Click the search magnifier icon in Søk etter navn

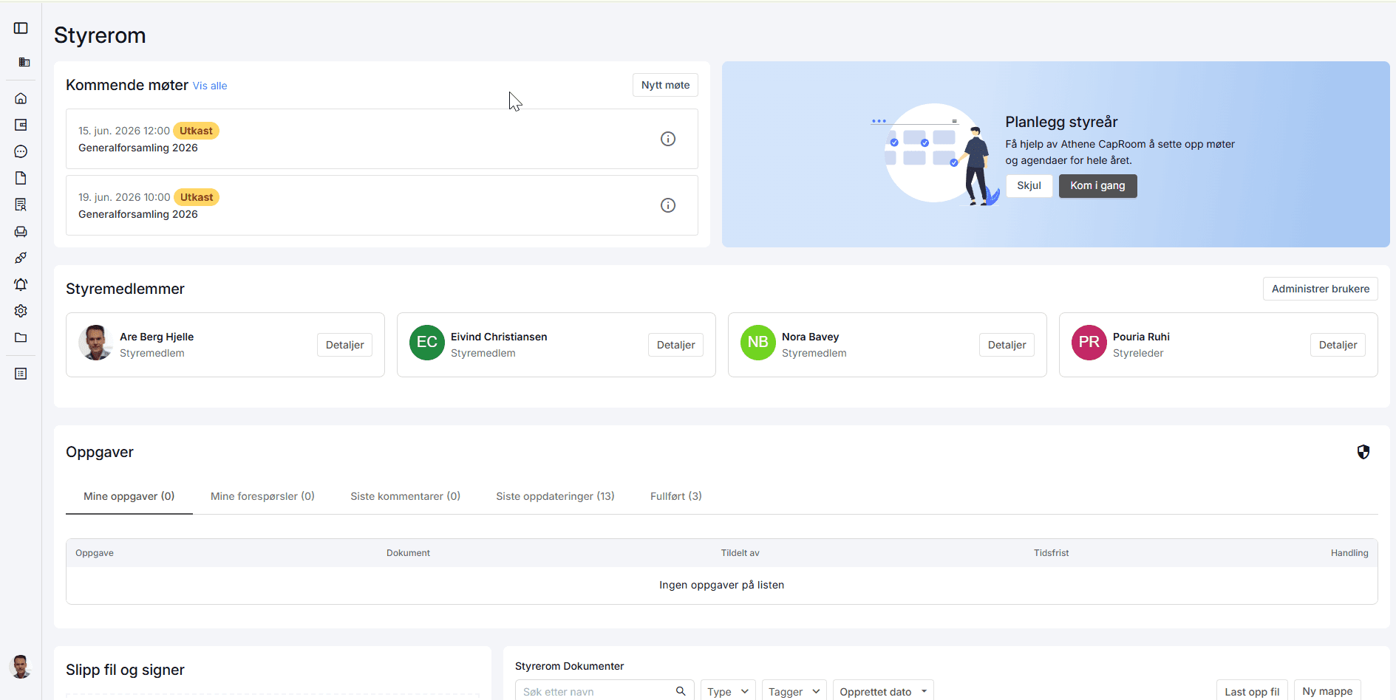[x=681, y=691]
